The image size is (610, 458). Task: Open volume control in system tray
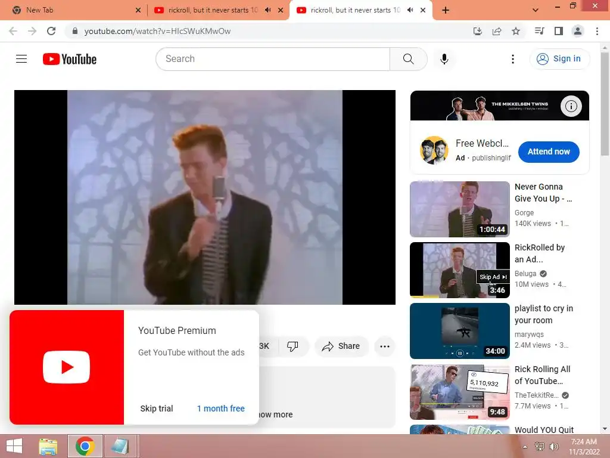click(x=553, y=447)
